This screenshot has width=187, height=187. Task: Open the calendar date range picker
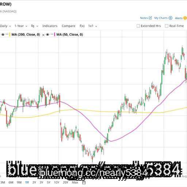[84, 183]
